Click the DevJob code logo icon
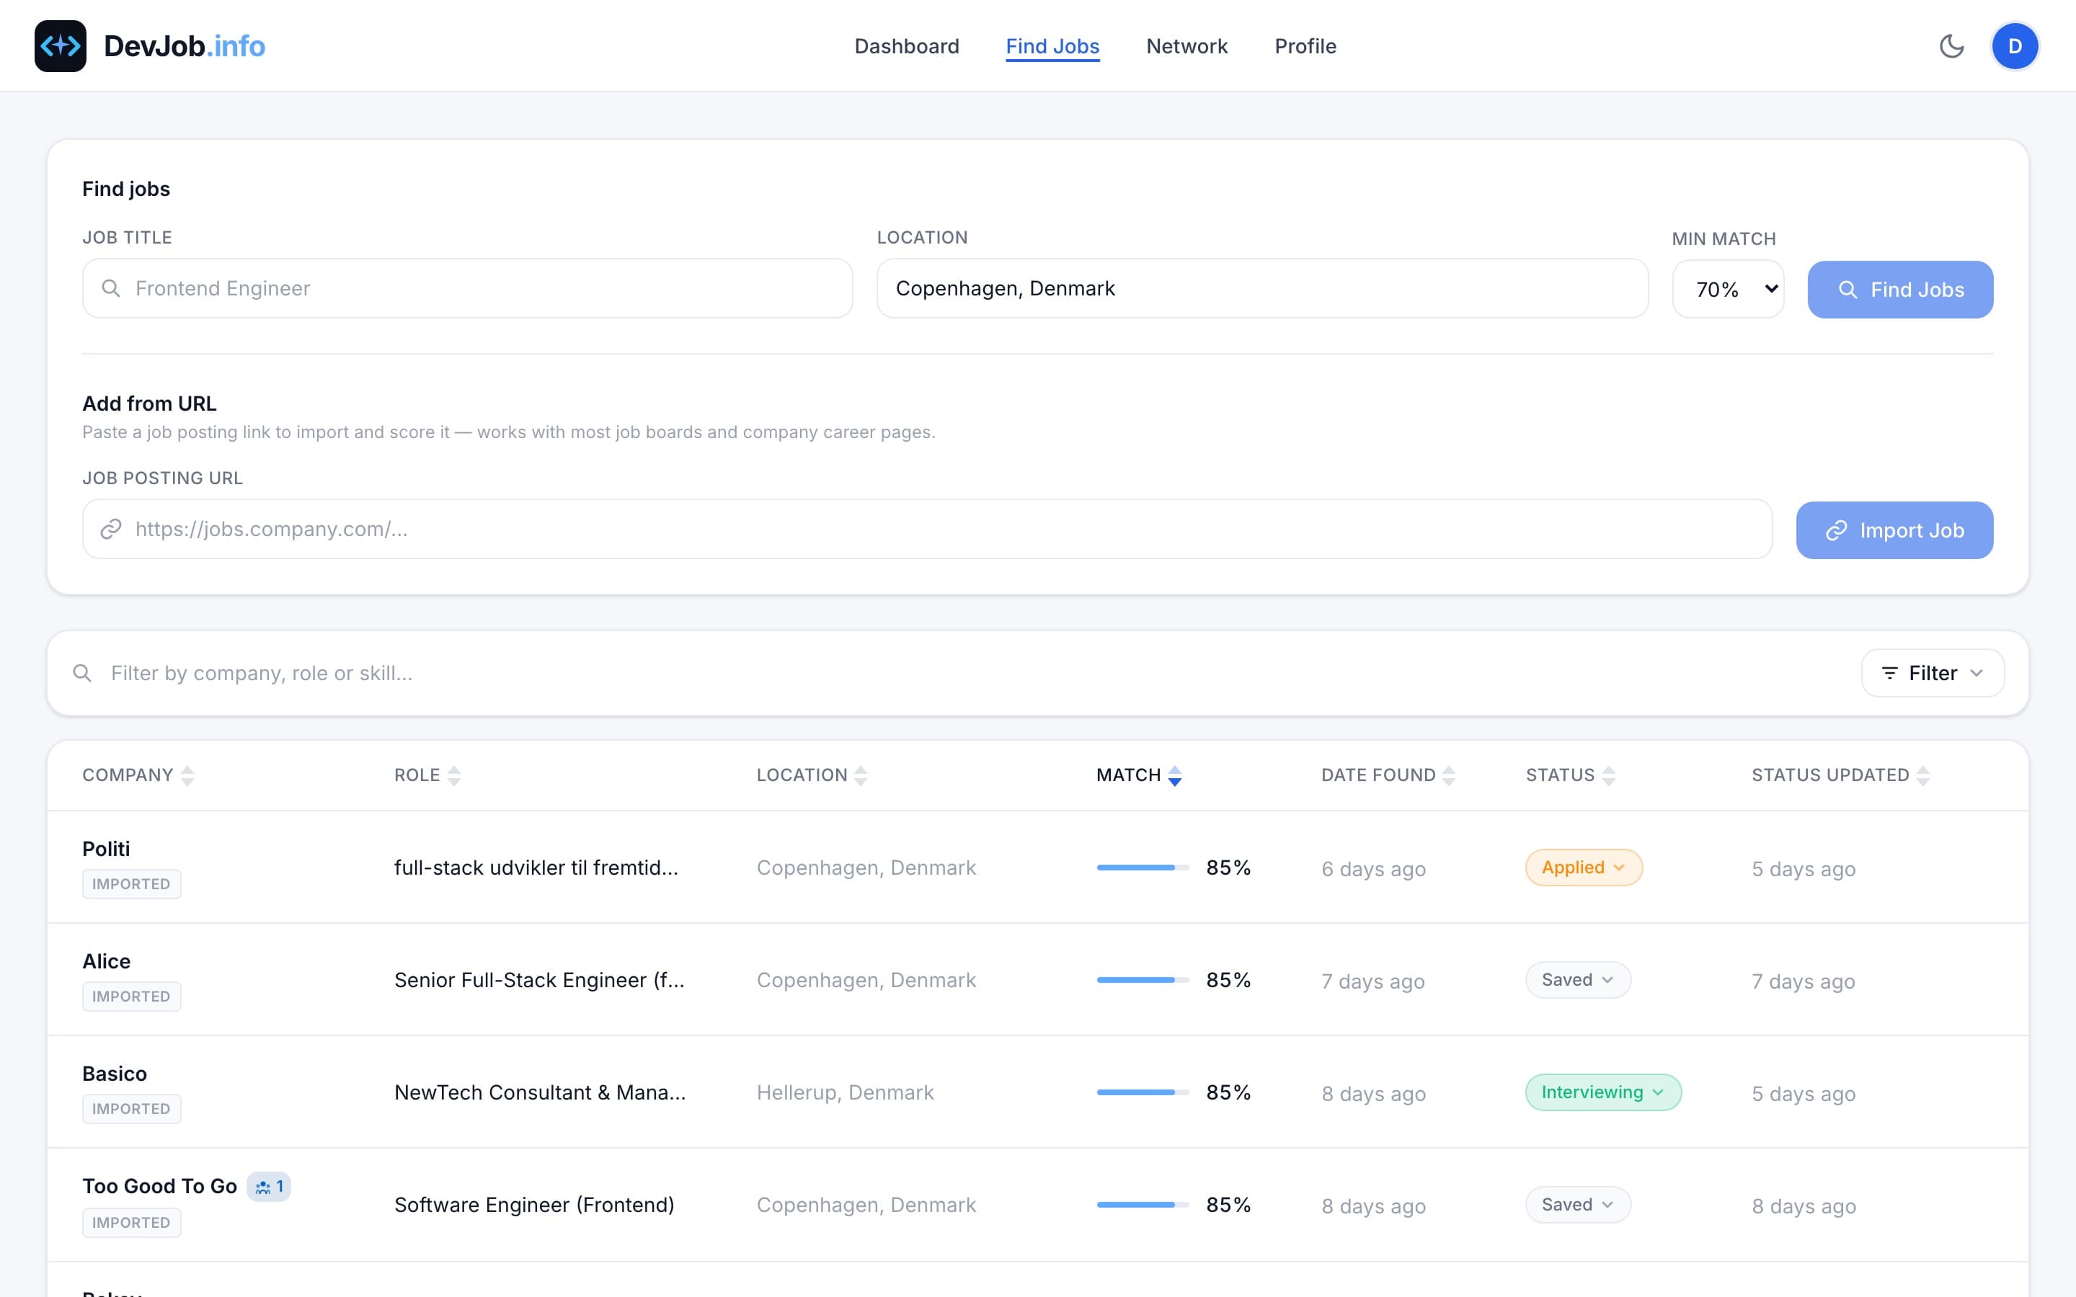 60,46
